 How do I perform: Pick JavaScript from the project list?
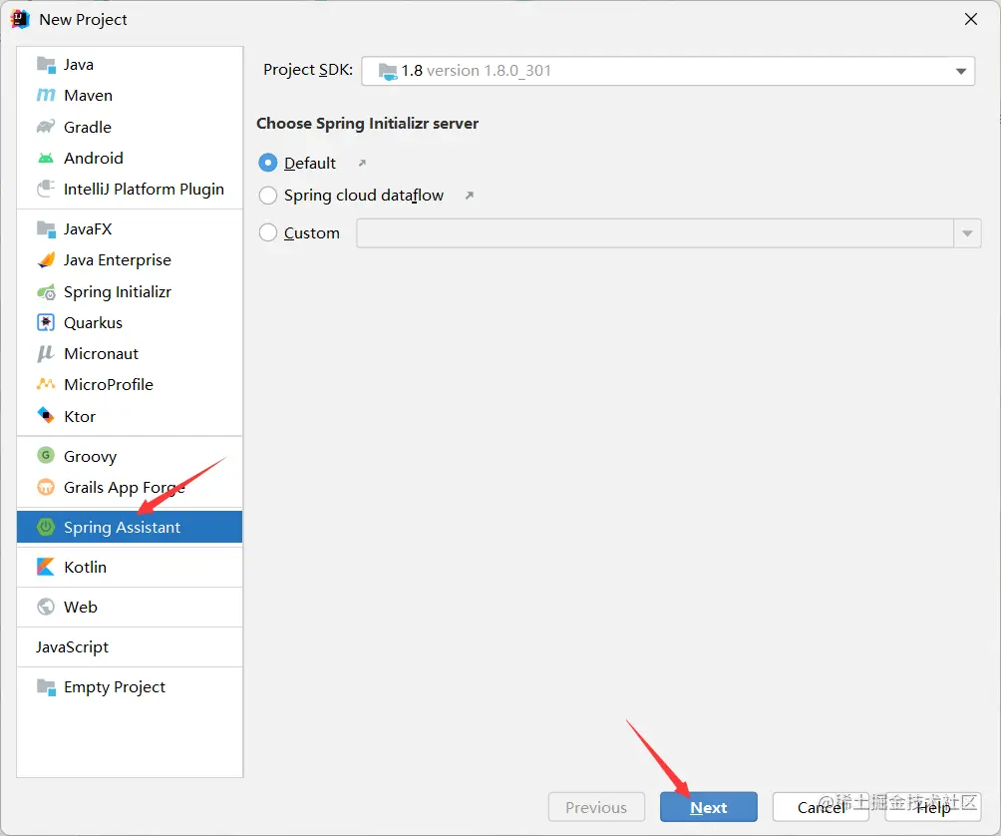coord(130,647)
